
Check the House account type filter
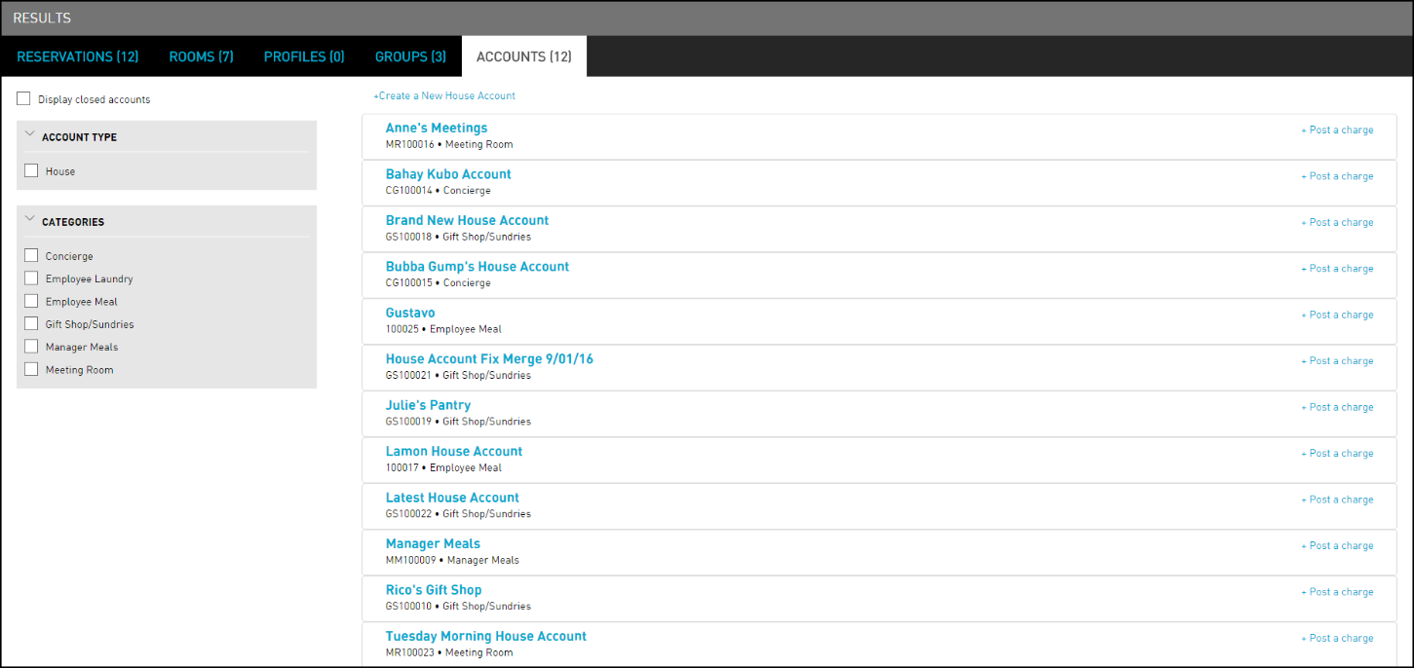[x=31, y=170]
